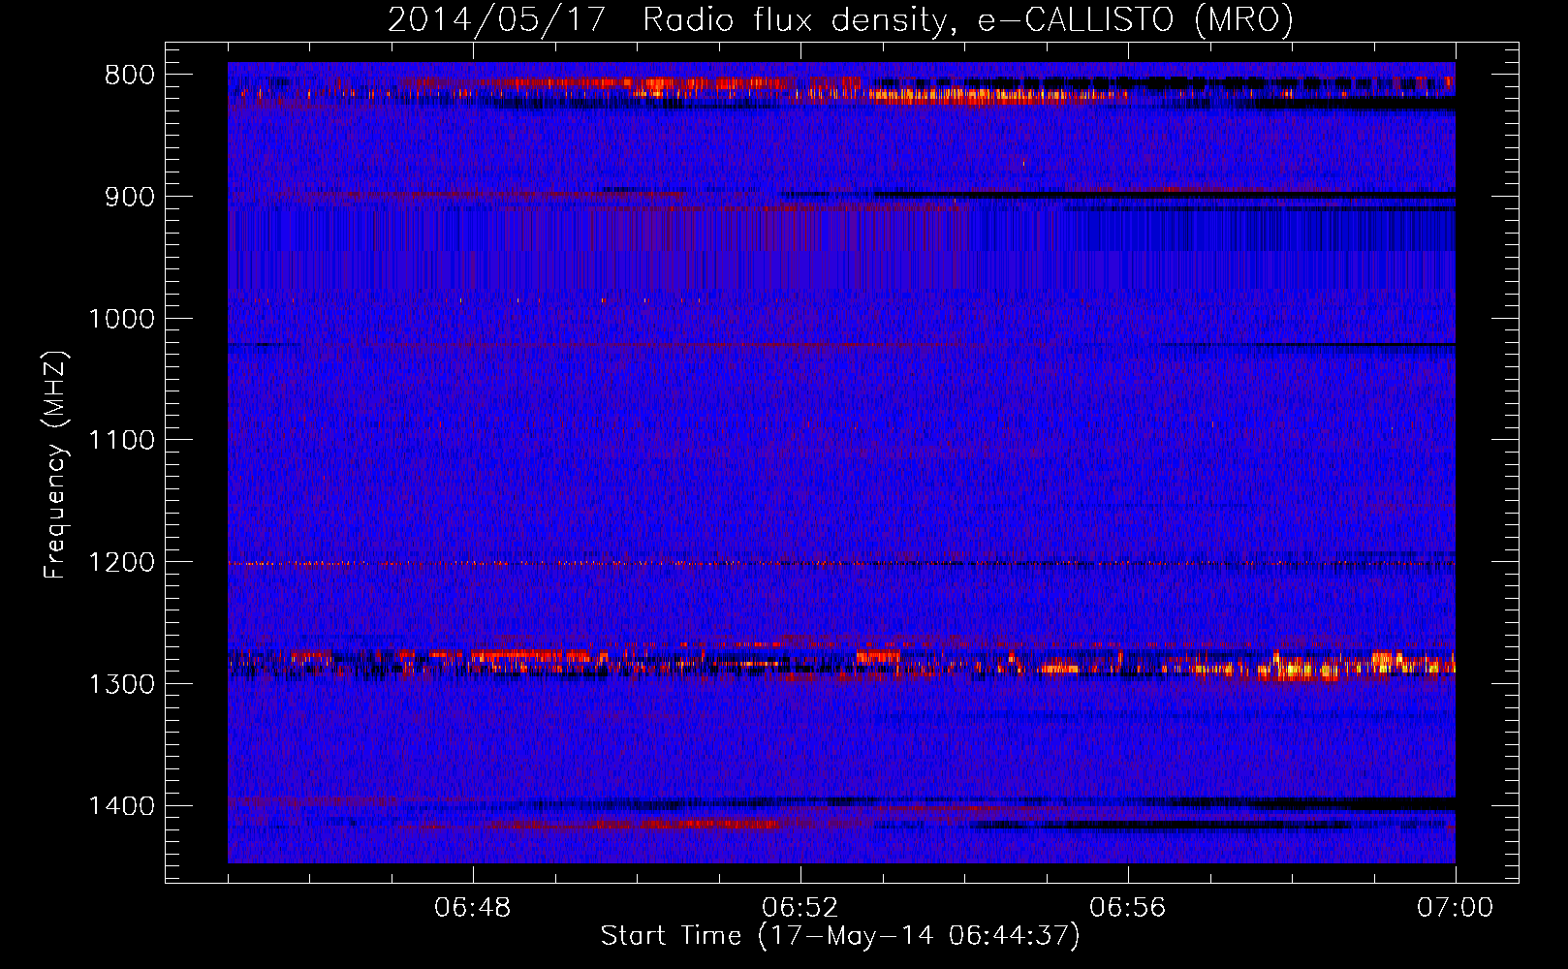Select the 1400 frequency tick label

pos(121,806)
